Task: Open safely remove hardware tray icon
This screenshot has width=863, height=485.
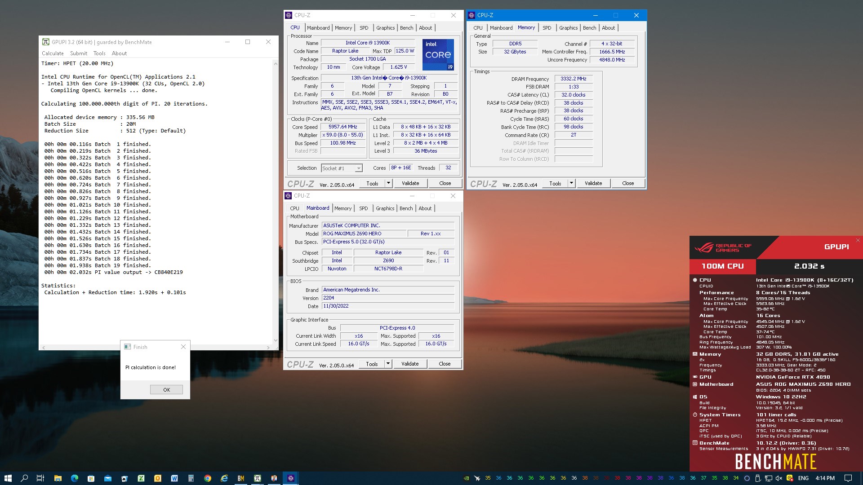Action: [758, 478]
